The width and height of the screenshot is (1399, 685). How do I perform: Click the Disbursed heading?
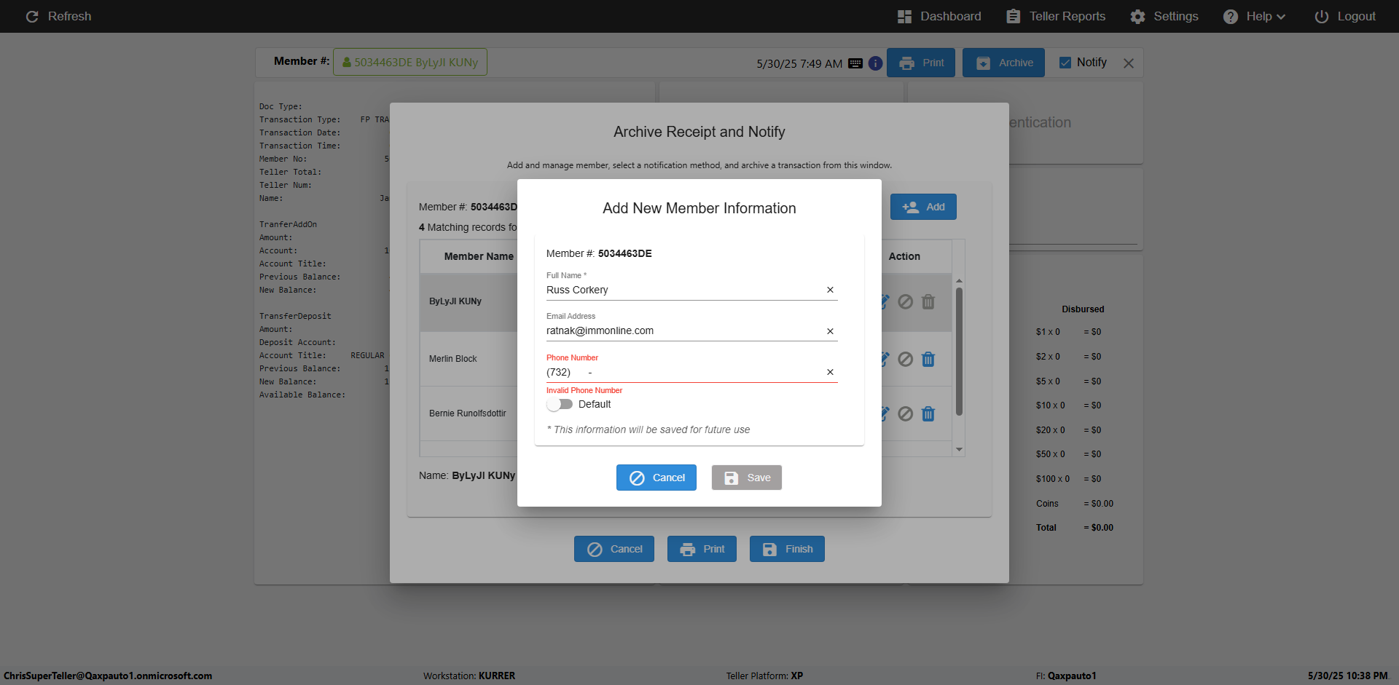1083,309
